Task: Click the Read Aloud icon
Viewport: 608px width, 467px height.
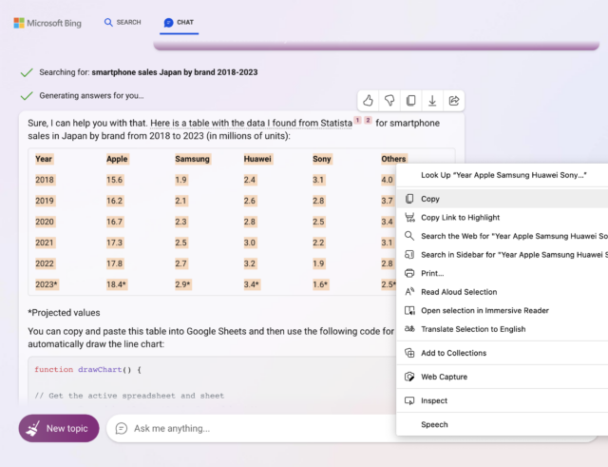Action: tap(409, 292)
